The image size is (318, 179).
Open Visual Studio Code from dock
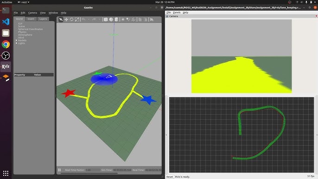coord(6,21)
